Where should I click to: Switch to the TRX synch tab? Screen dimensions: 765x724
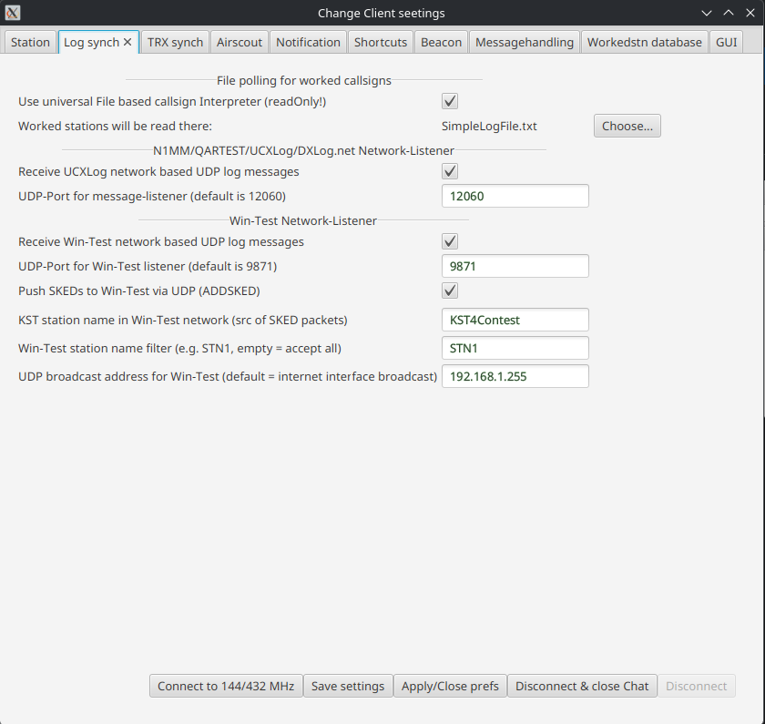[174, 42]
